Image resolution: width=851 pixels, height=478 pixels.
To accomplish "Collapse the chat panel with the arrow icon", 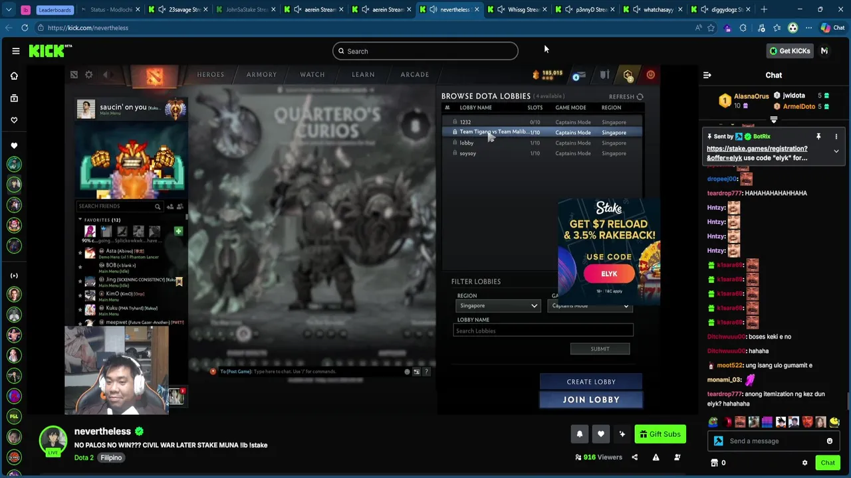I will point(707,75).
